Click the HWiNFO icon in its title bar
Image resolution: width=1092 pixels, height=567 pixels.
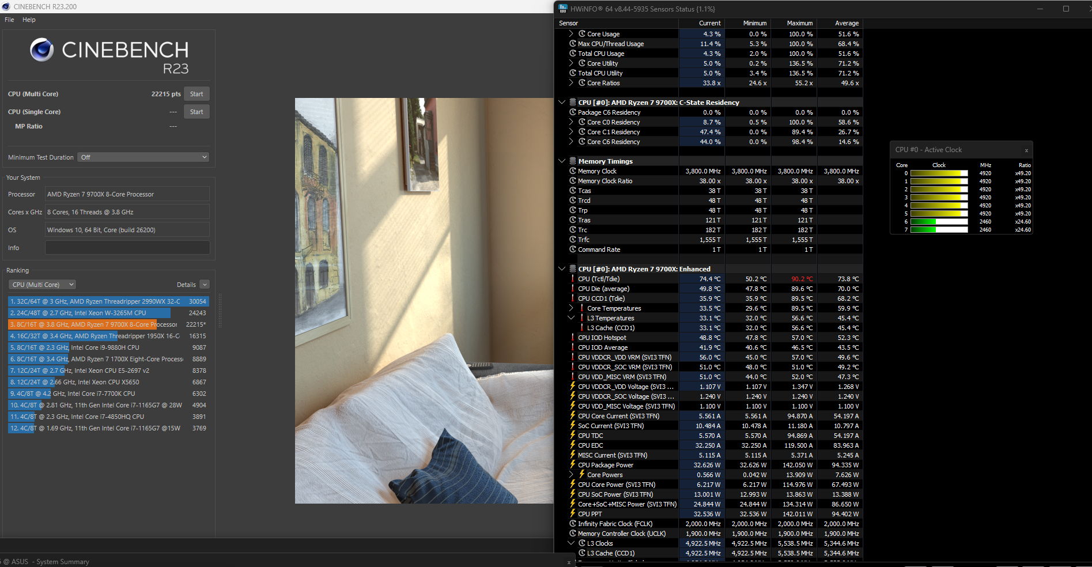pyautogui.click(x=562, y=9)
